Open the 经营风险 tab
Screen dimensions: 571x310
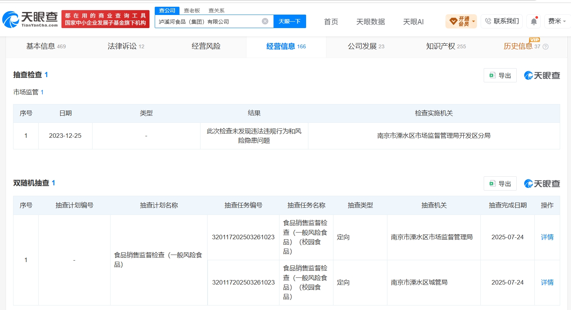pos(206,46)
